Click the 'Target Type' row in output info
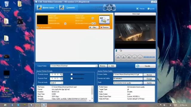Screen dimensions: 191x107 (x=126, y=89)
